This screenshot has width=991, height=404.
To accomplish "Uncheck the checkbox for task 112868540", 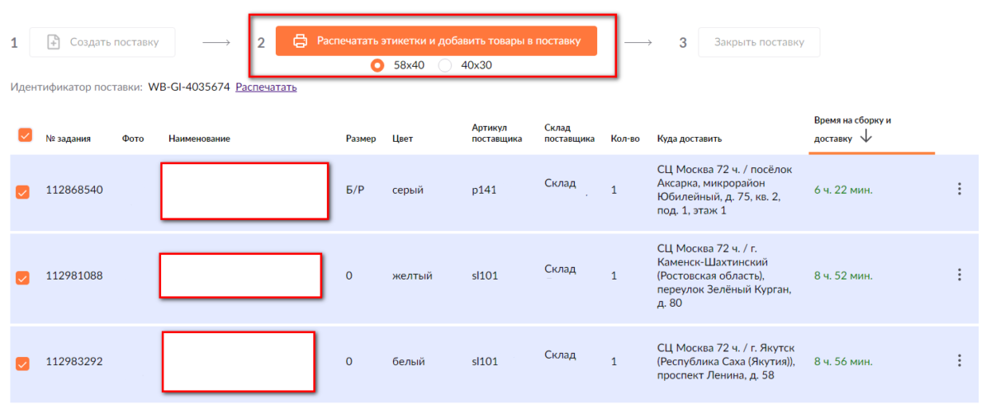I will point(23,192).
